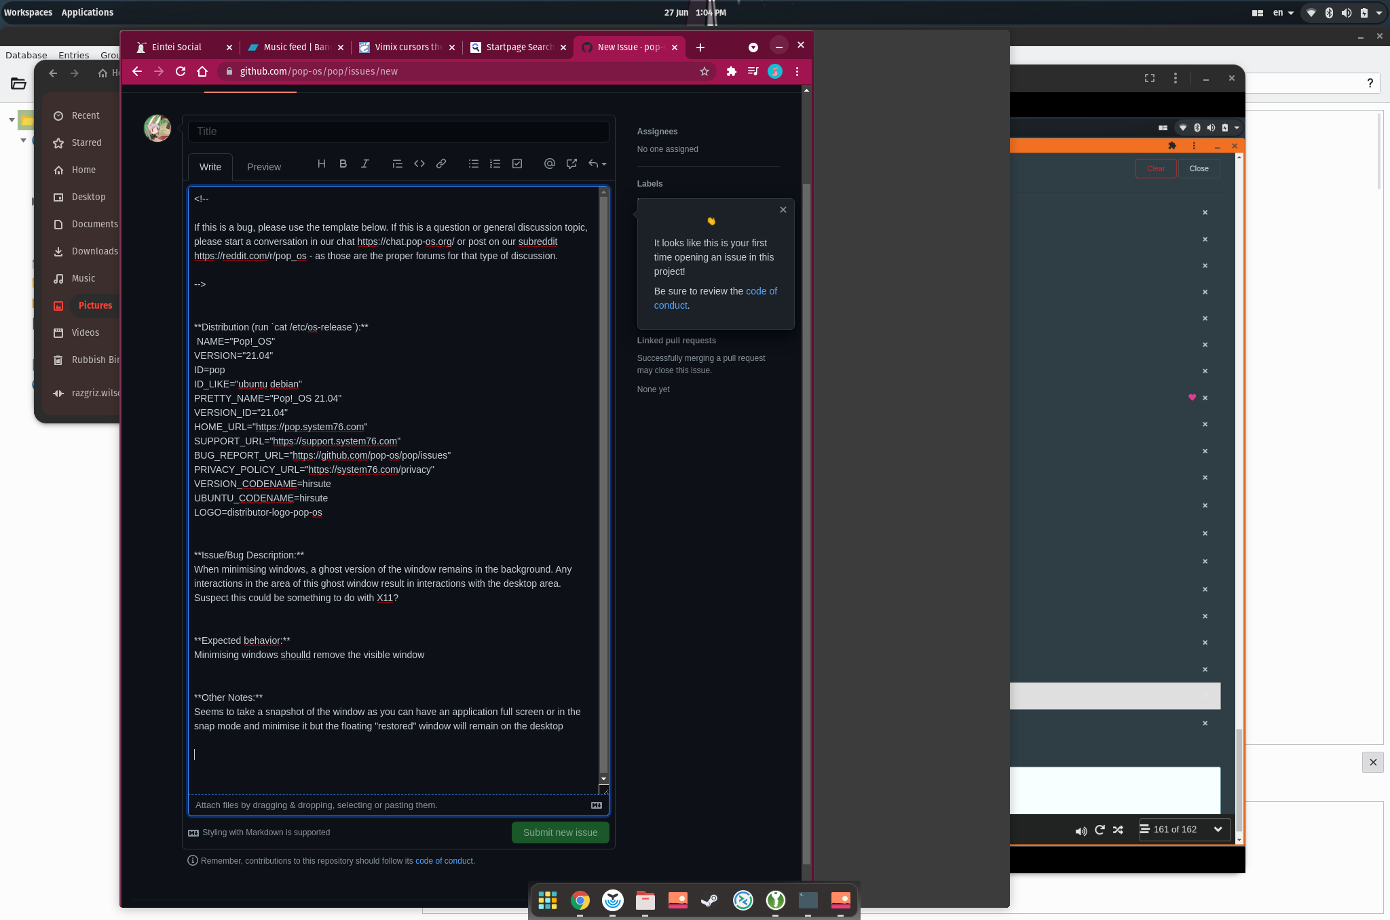The width and height of the screenshot is (1390, 920).
Task: Click the GitHub page vertical scrollbar
Action: click(806, 522)
